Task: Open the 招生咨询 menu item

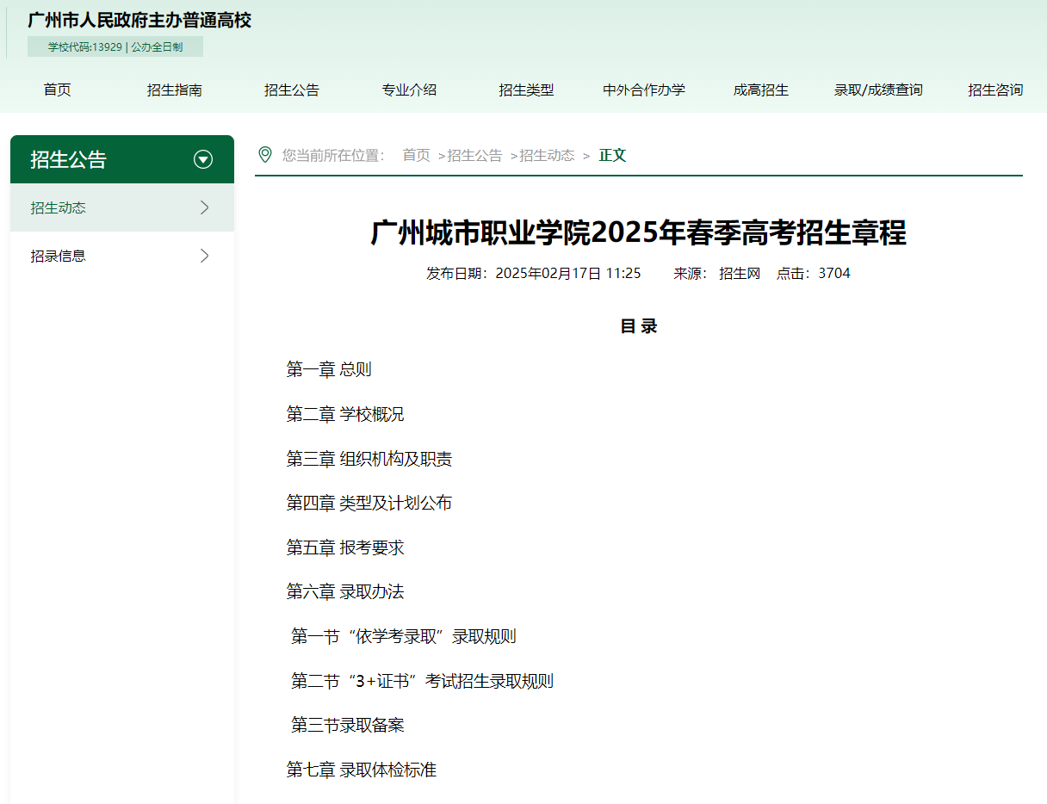Action: coord(994,90)
